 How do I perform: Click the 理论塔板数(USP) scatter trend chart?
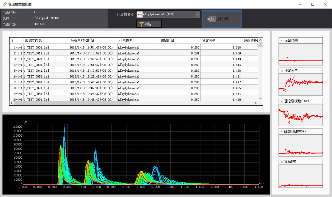(300, 115)
